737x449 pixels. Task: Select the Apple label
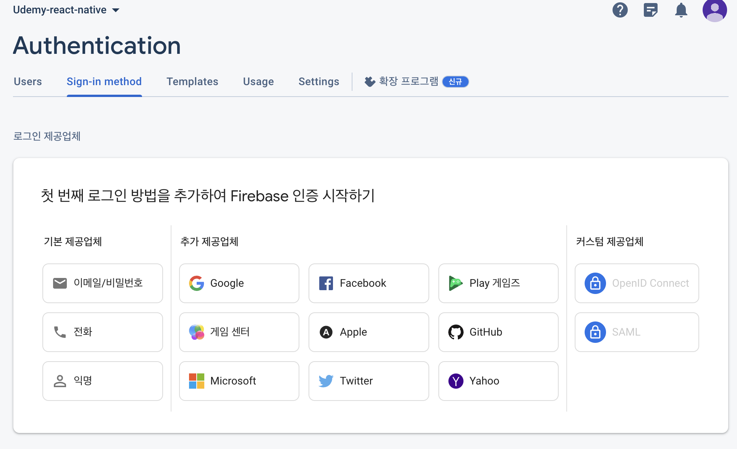354,332
